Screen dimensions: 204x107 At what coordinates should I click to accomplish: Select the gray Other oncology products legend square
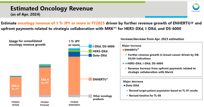90,96
